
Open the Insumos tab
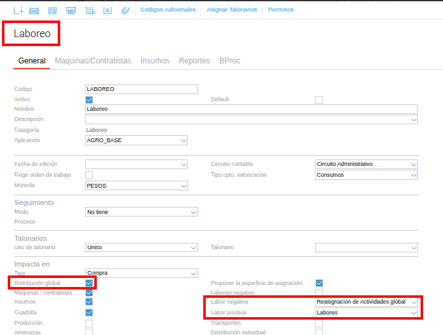(155, 61)
